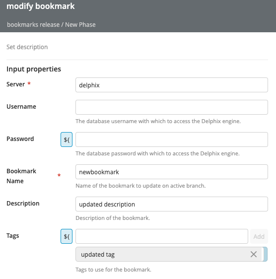The height and width of the screenshot is (279, 276).
Task: Edit the Bookmark Name field newbookmark
Action: [x=172, y=172]
